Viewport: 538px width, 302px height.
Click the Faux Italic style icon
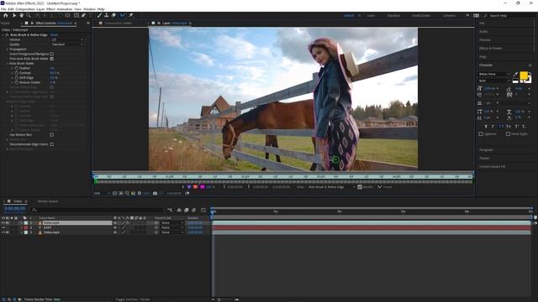[x=493, y=127]
